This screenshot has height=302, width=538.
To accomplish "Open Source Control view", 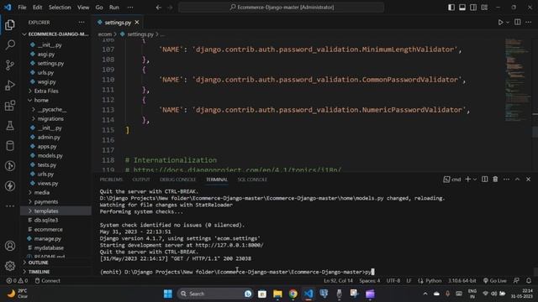I will point(10,65).
